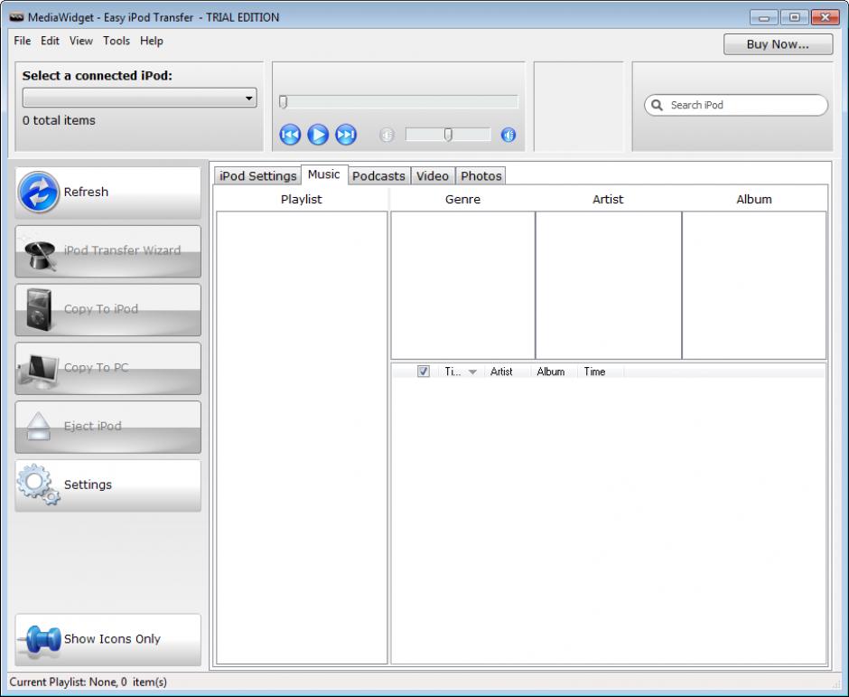The image size is (849, 697).
Task: Open the Settings sidebar button
Action: [107, 485]
